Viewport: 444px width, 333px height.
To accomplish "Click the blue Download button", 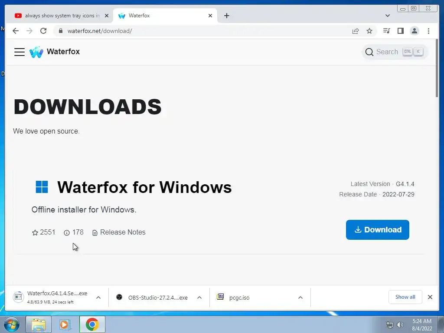I will tap(378, 230).
